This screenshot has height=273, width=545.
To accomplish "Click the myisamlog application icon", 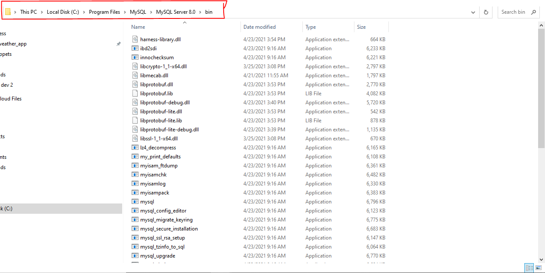I will (135, 184).
